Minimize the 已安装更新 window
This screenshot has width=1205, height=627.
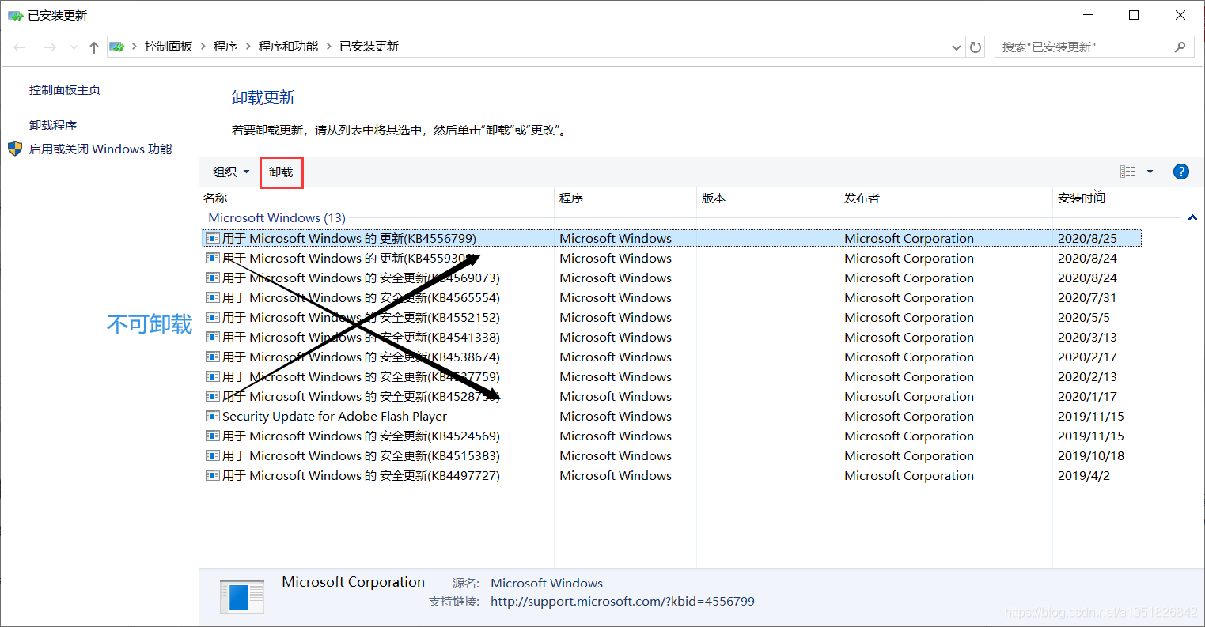tap(1089, 15)
